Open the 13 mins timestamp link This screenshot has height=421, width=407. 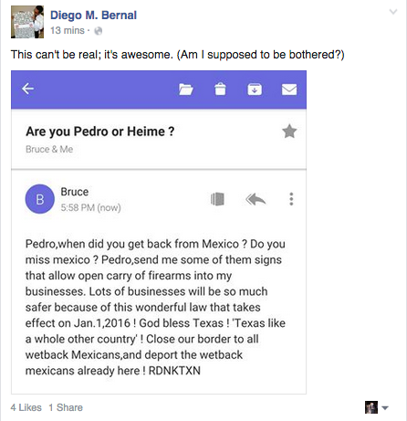coord(68,30)
